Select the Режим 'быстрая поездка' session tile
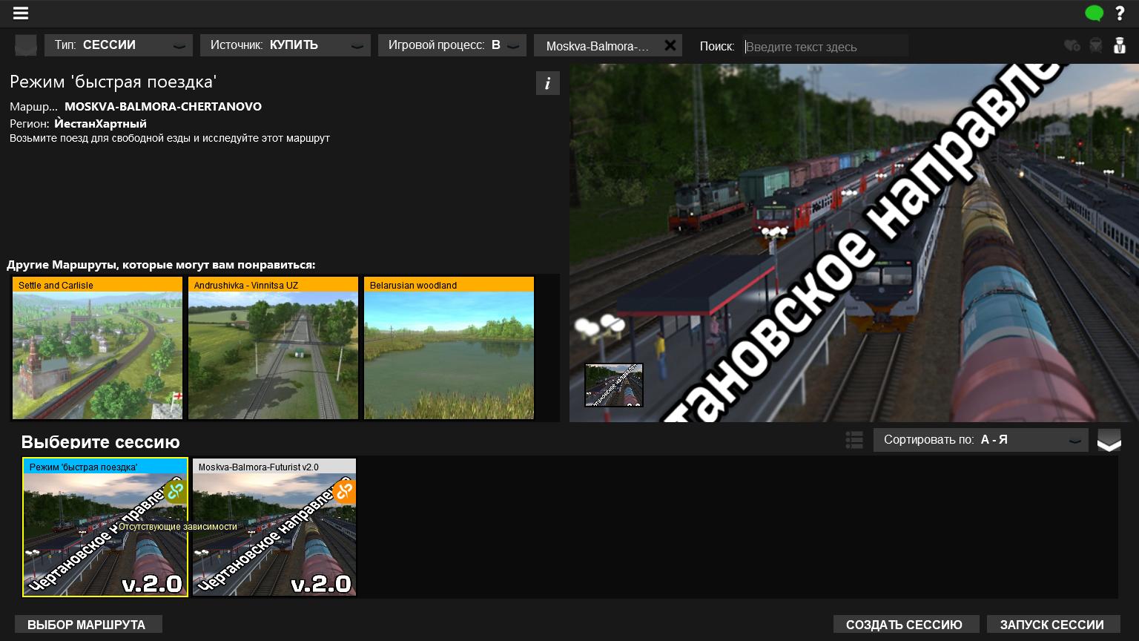1139x641 pixels. point(105,527)
